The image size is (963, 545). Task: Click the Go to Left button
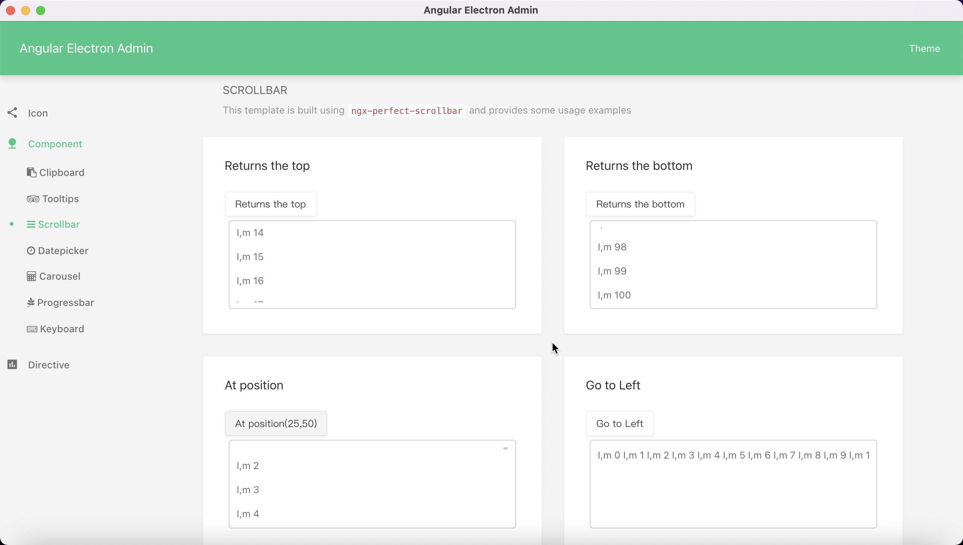[620, 424]
